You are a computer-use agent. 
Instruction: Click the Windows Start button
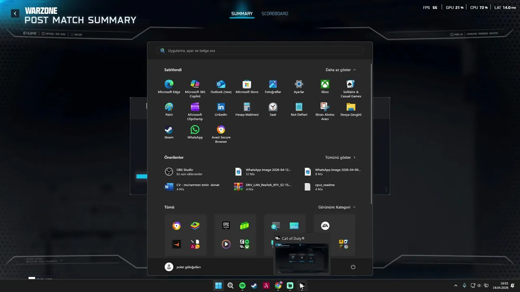219,286
